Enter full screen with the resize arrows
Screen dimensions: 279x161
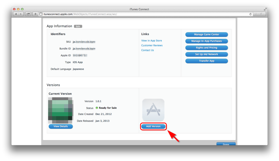265,9
